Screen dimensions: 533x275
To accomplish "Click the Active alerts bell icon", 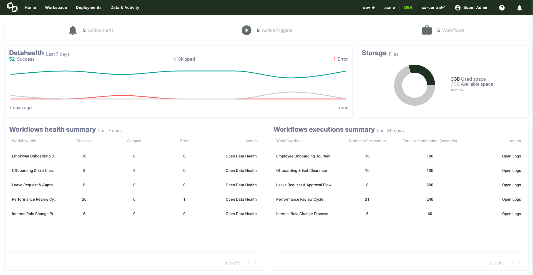I will tap(73, 30).
